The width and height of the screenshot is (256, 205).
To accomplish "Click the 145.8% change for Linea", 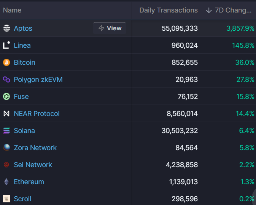I will pos(243,45).
